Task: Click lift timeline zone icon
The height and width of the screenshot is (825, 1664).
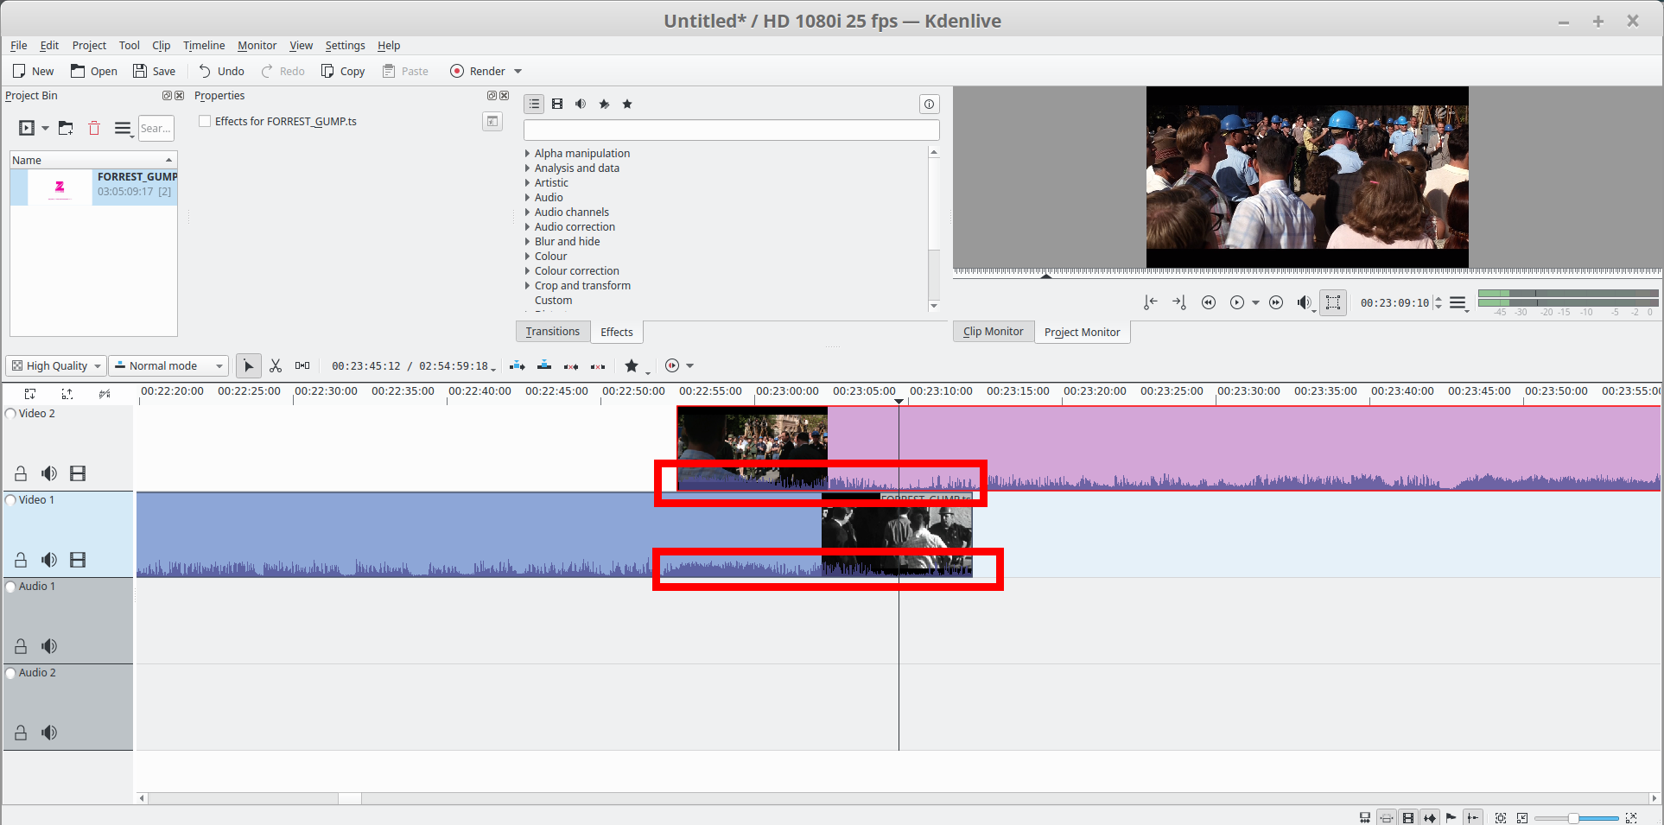Action: [598, 366]
